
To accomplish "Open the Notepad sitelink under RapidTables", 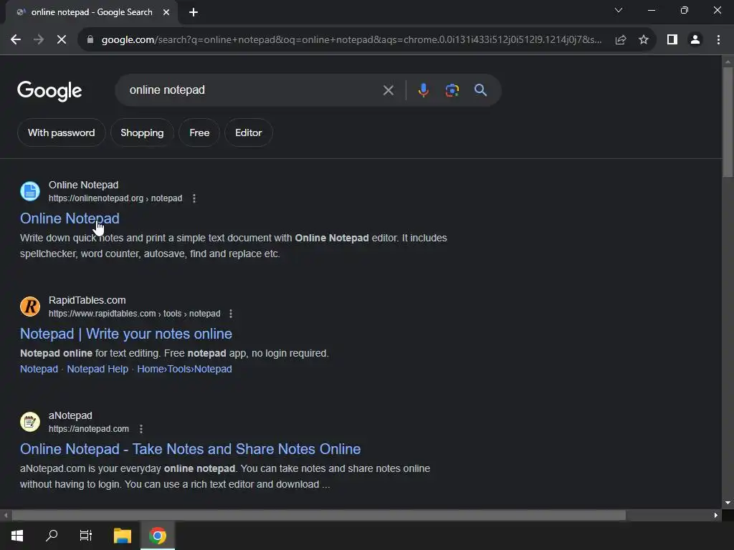I will pos(39,369).
